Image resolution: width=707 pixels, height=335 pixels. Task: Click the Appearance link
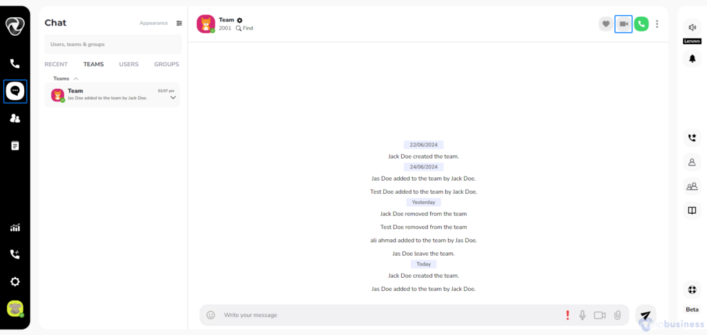(153, 23)
